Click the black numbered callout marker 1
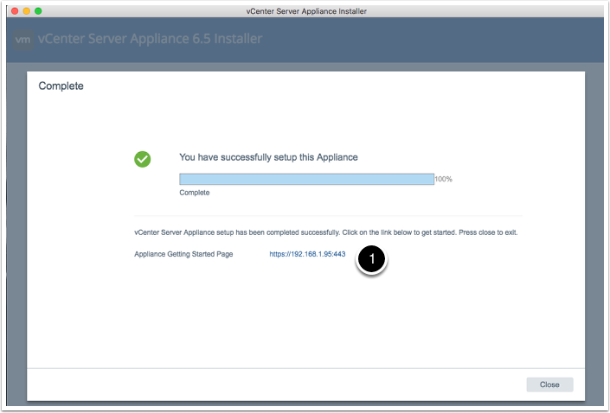610x413 pixels. tap(371, 258)
